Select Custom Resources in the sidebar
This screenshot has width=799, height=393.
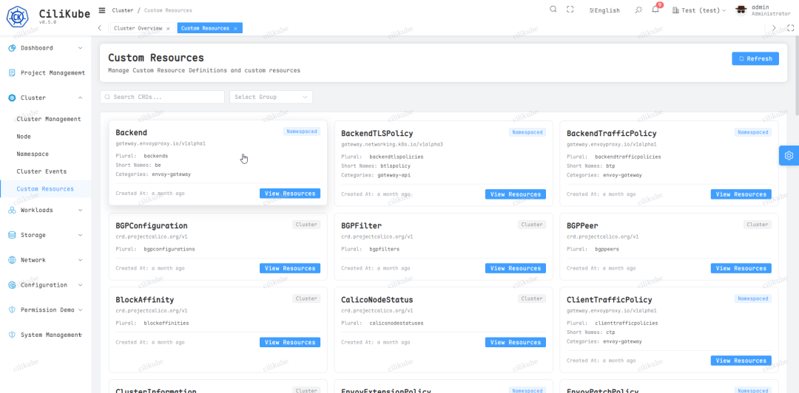45,189
